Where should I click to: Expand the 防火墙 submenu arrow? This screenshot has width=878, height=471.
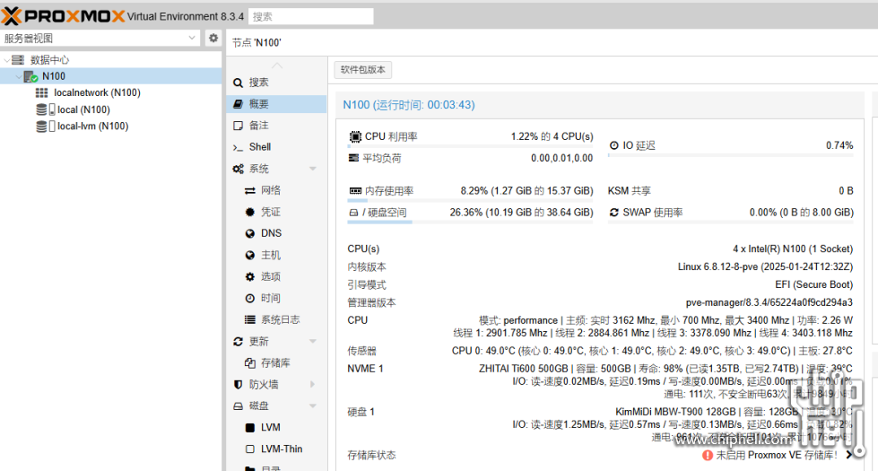(x=312, y=384)
